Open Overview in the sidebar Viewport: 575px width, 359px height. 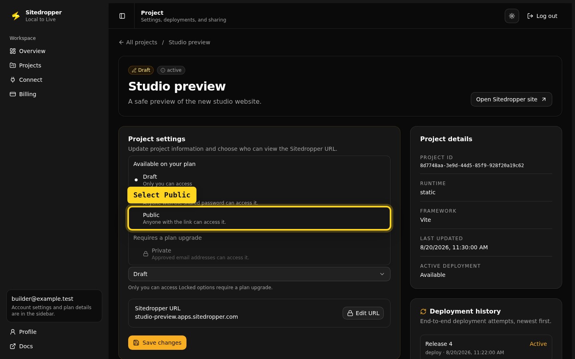54,51
